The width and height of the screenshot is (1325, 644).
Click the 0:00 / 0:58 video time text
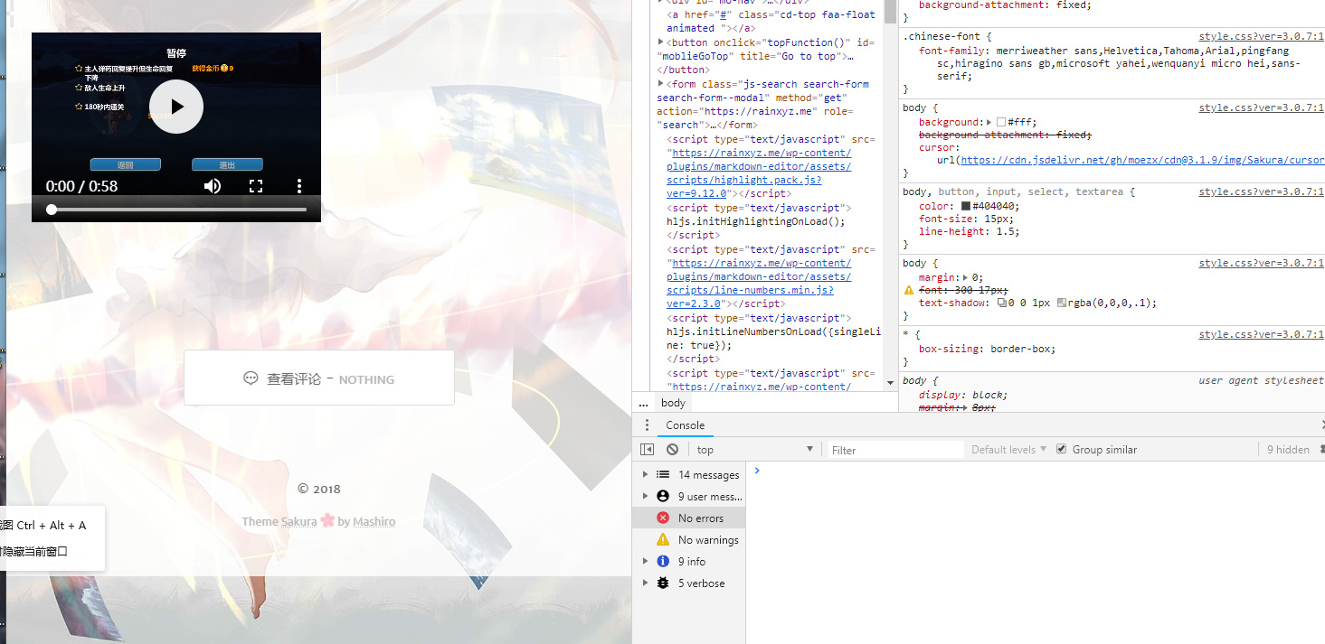pyautogui.click(x=81, y=186)
